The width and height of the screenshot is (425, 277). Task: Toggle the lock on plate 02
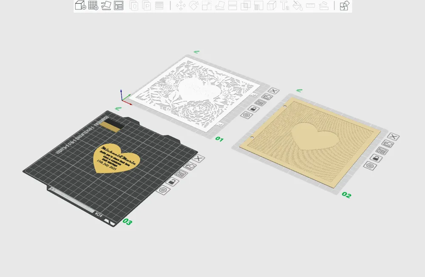(376, 158)
